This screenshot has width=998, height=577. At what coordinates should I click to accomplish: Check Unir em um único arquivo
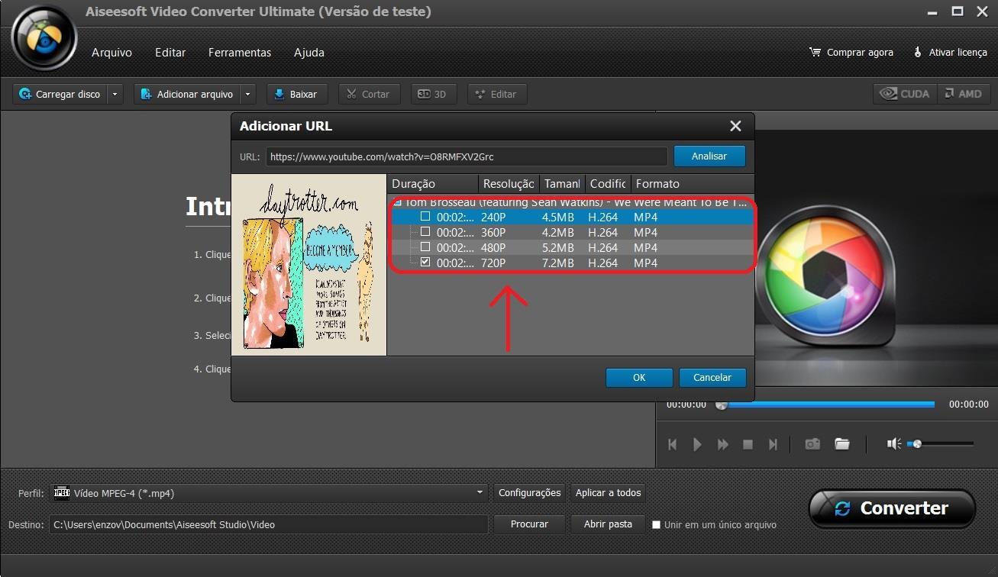pyautogui.click(x=655, y=524)
